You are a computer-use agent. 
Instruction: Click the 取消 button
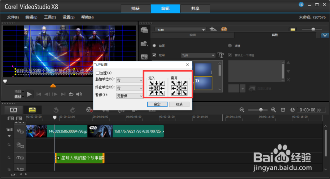[179, 104]
